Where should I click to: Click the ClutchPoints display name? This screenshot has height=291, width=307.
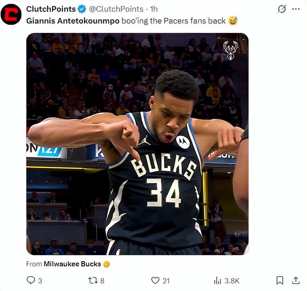click(51, 9)
